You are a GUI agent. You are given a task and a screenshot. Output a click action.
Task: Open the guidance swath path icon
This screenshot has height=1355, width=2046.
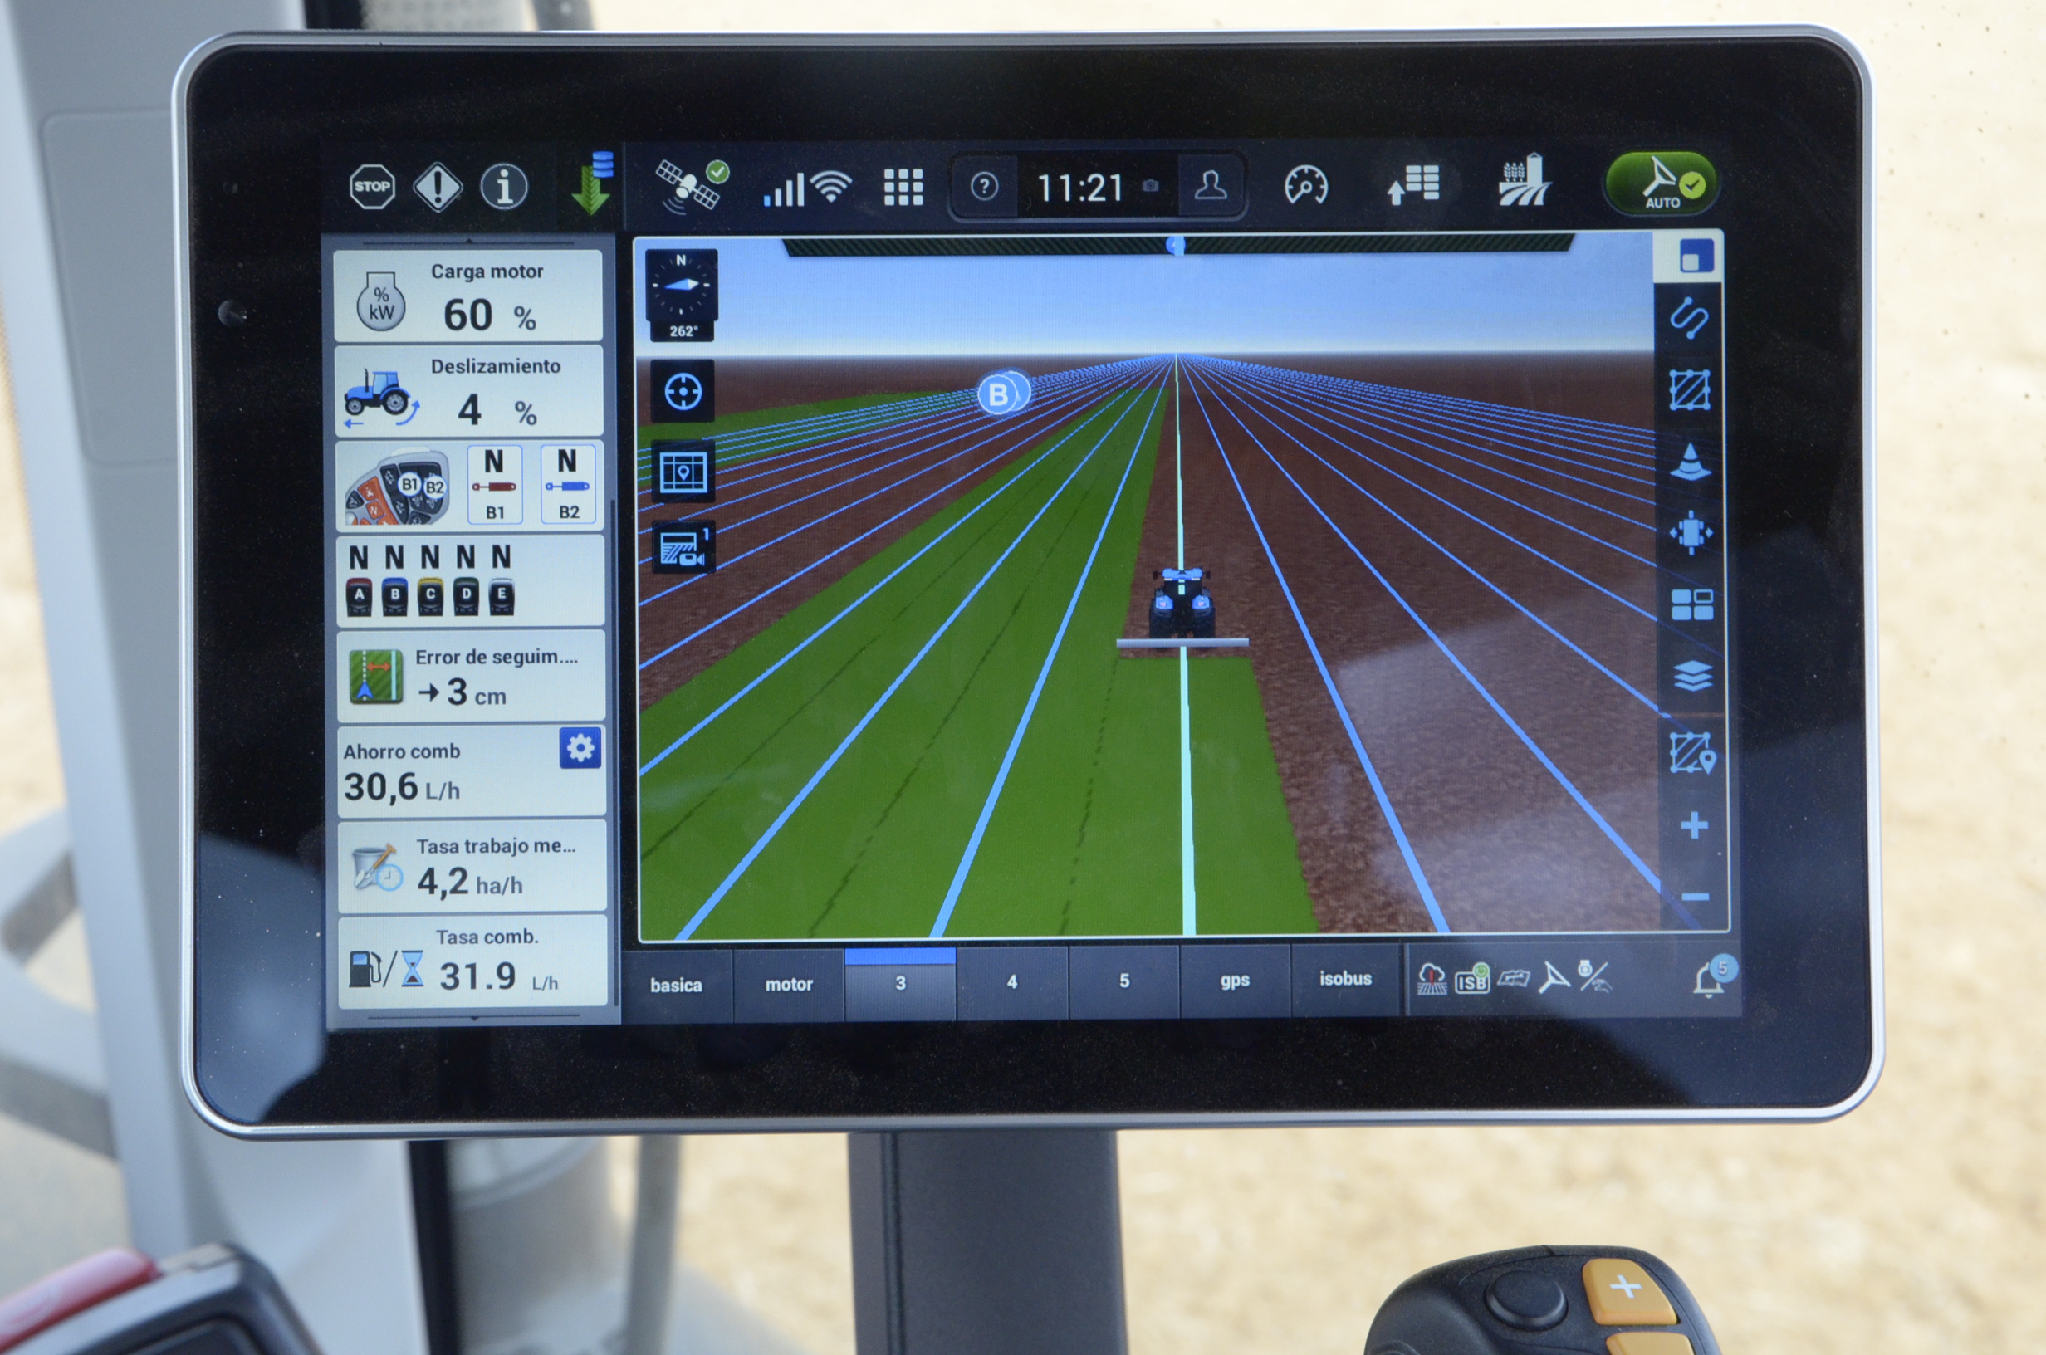click(x=1689, y=318)
